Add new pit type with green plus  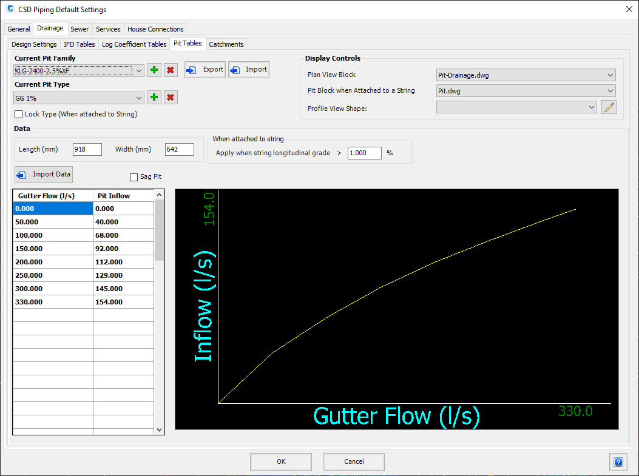click(x=154, y=98)
